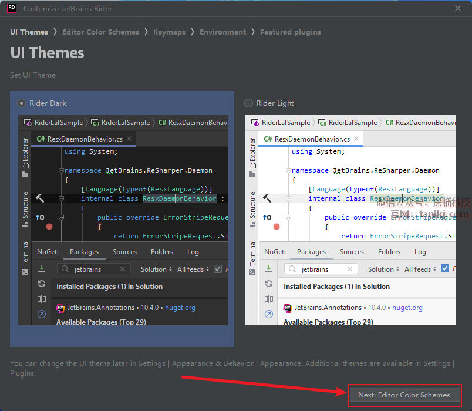Click the hammer icon in dark preview
This screenshot has width=472, height=411.
point(40,198)
